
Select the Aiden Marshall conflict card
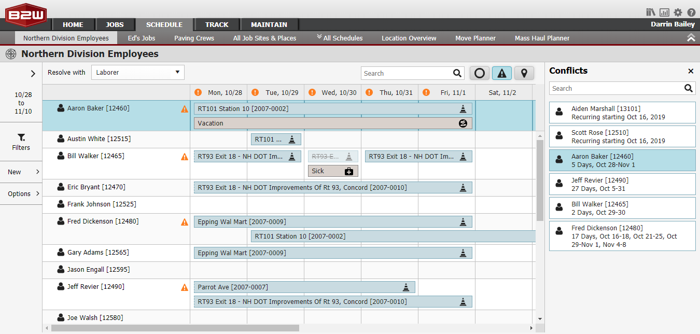click(622, 113)
